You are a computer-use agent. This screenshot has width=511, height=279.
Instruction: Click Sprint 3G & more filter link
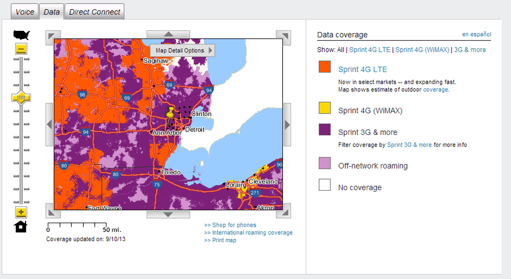pos(409,145)
